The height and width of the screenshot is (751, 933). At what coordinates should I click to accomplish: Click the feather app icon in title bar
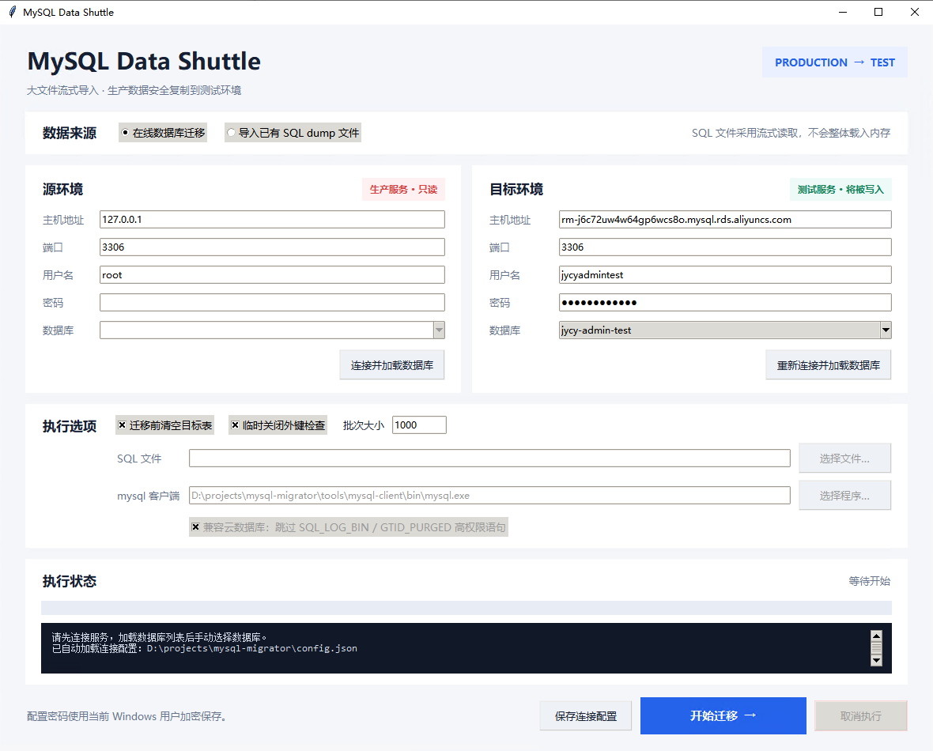point(12,12)
